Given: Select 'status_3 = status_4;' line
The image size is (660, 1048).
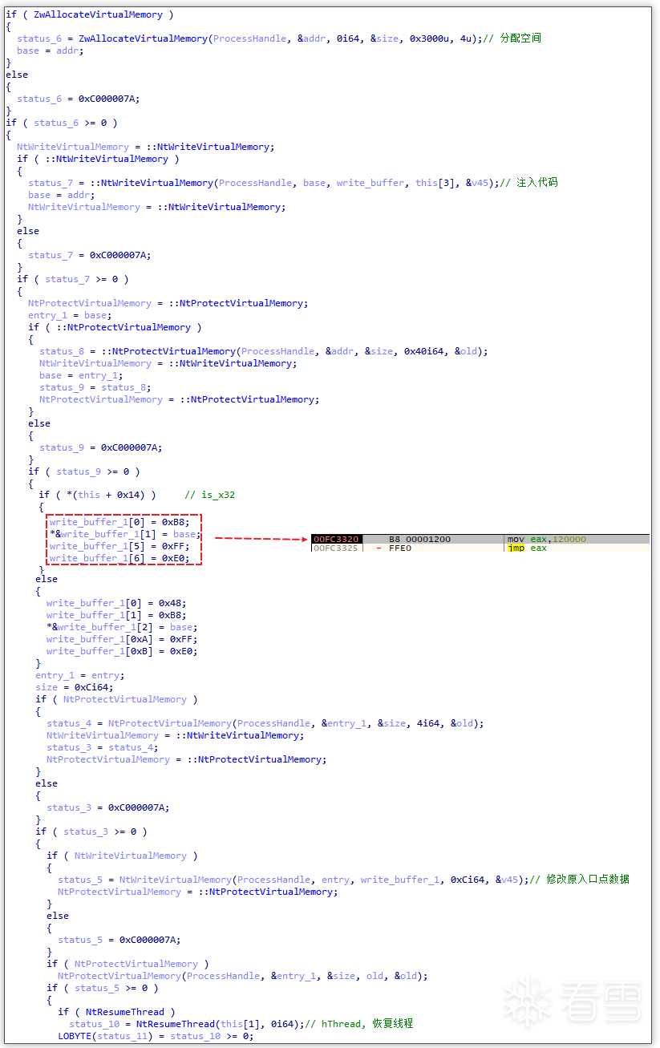Looking at the screenshot, I should (103, 747).
